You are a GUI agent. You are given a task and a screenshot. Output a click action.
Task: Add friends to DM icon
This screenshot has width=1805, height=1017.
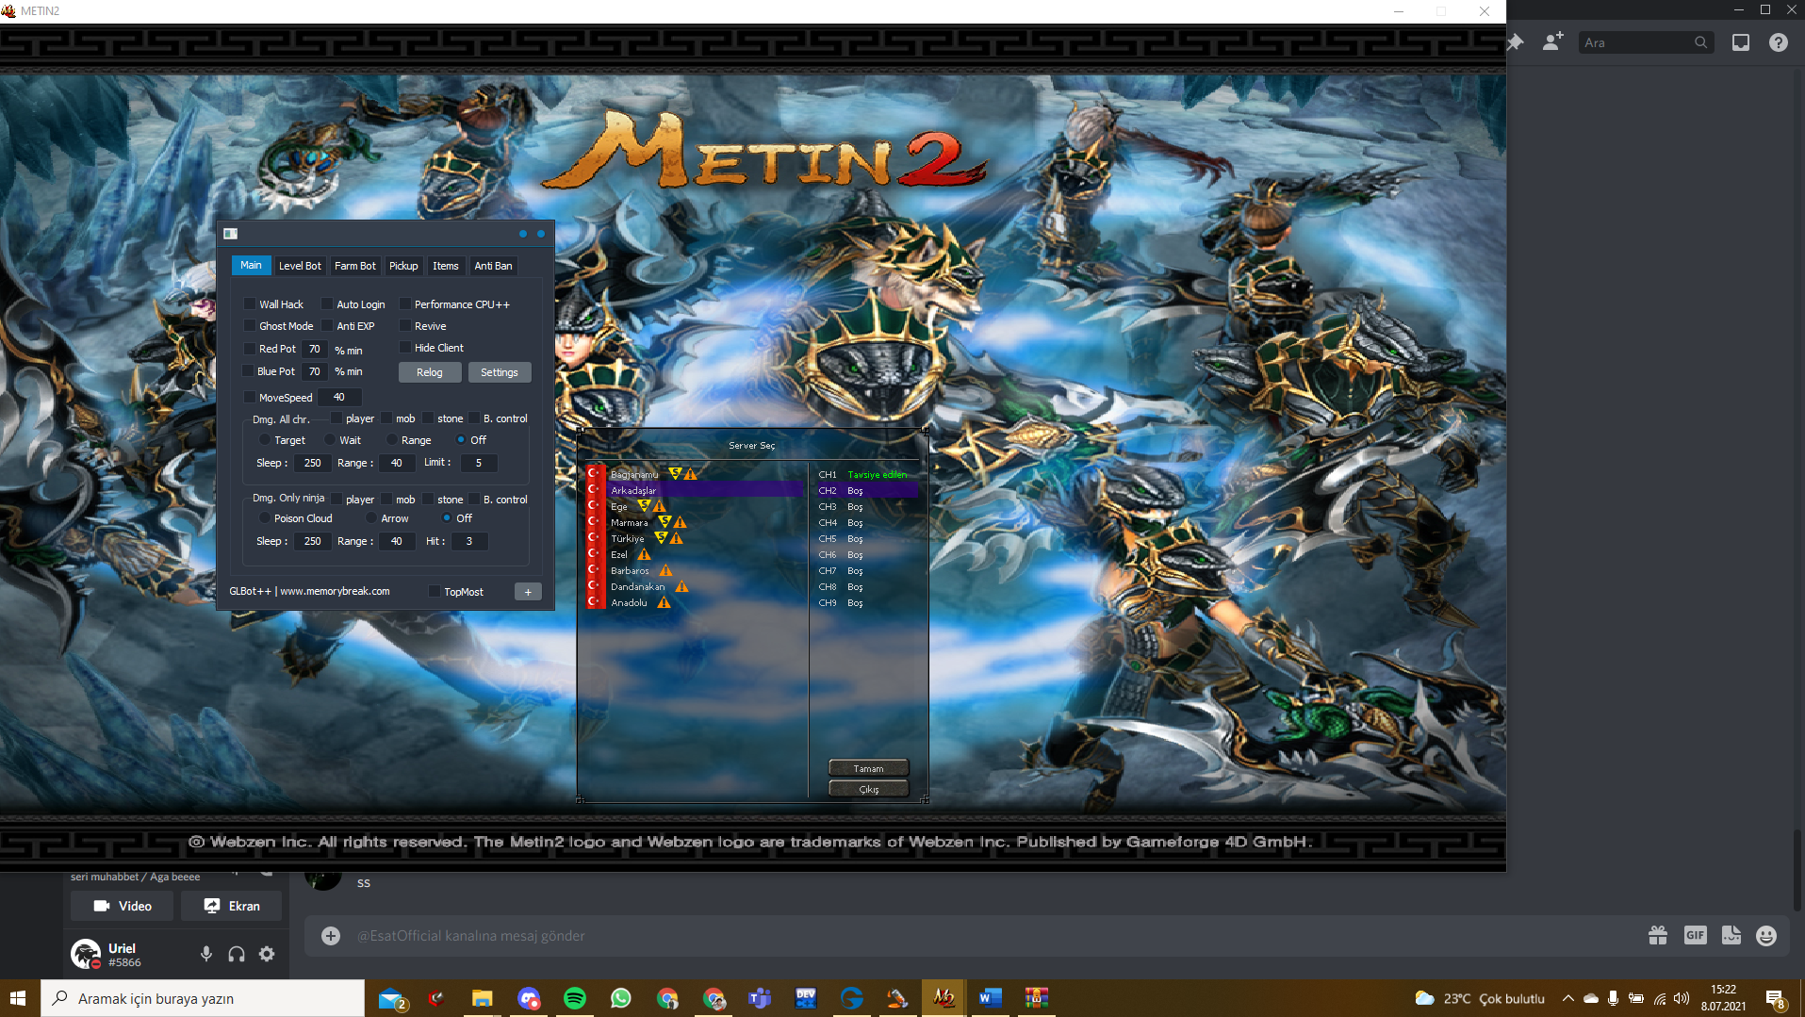(x=1552, y=42)
